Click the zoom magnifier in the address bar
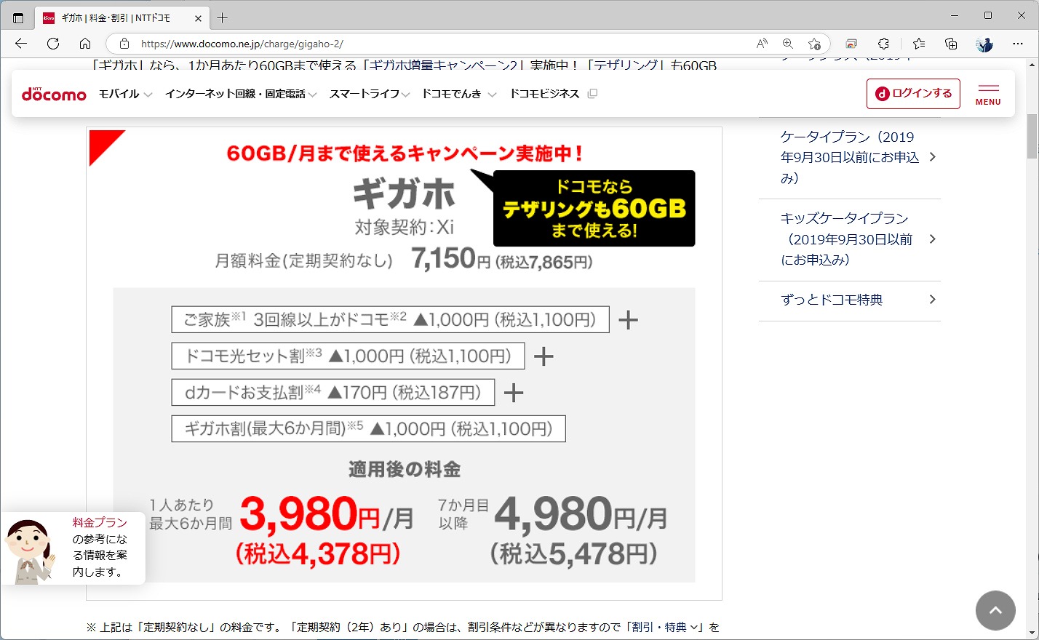Viewport: 1039px width, 640px height. pyautogui.click(x=788, y=44)
